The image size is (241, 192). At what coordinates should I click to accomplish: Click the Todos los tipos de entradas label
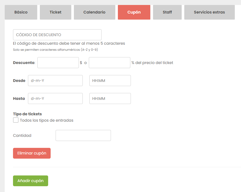click(46, 121)
